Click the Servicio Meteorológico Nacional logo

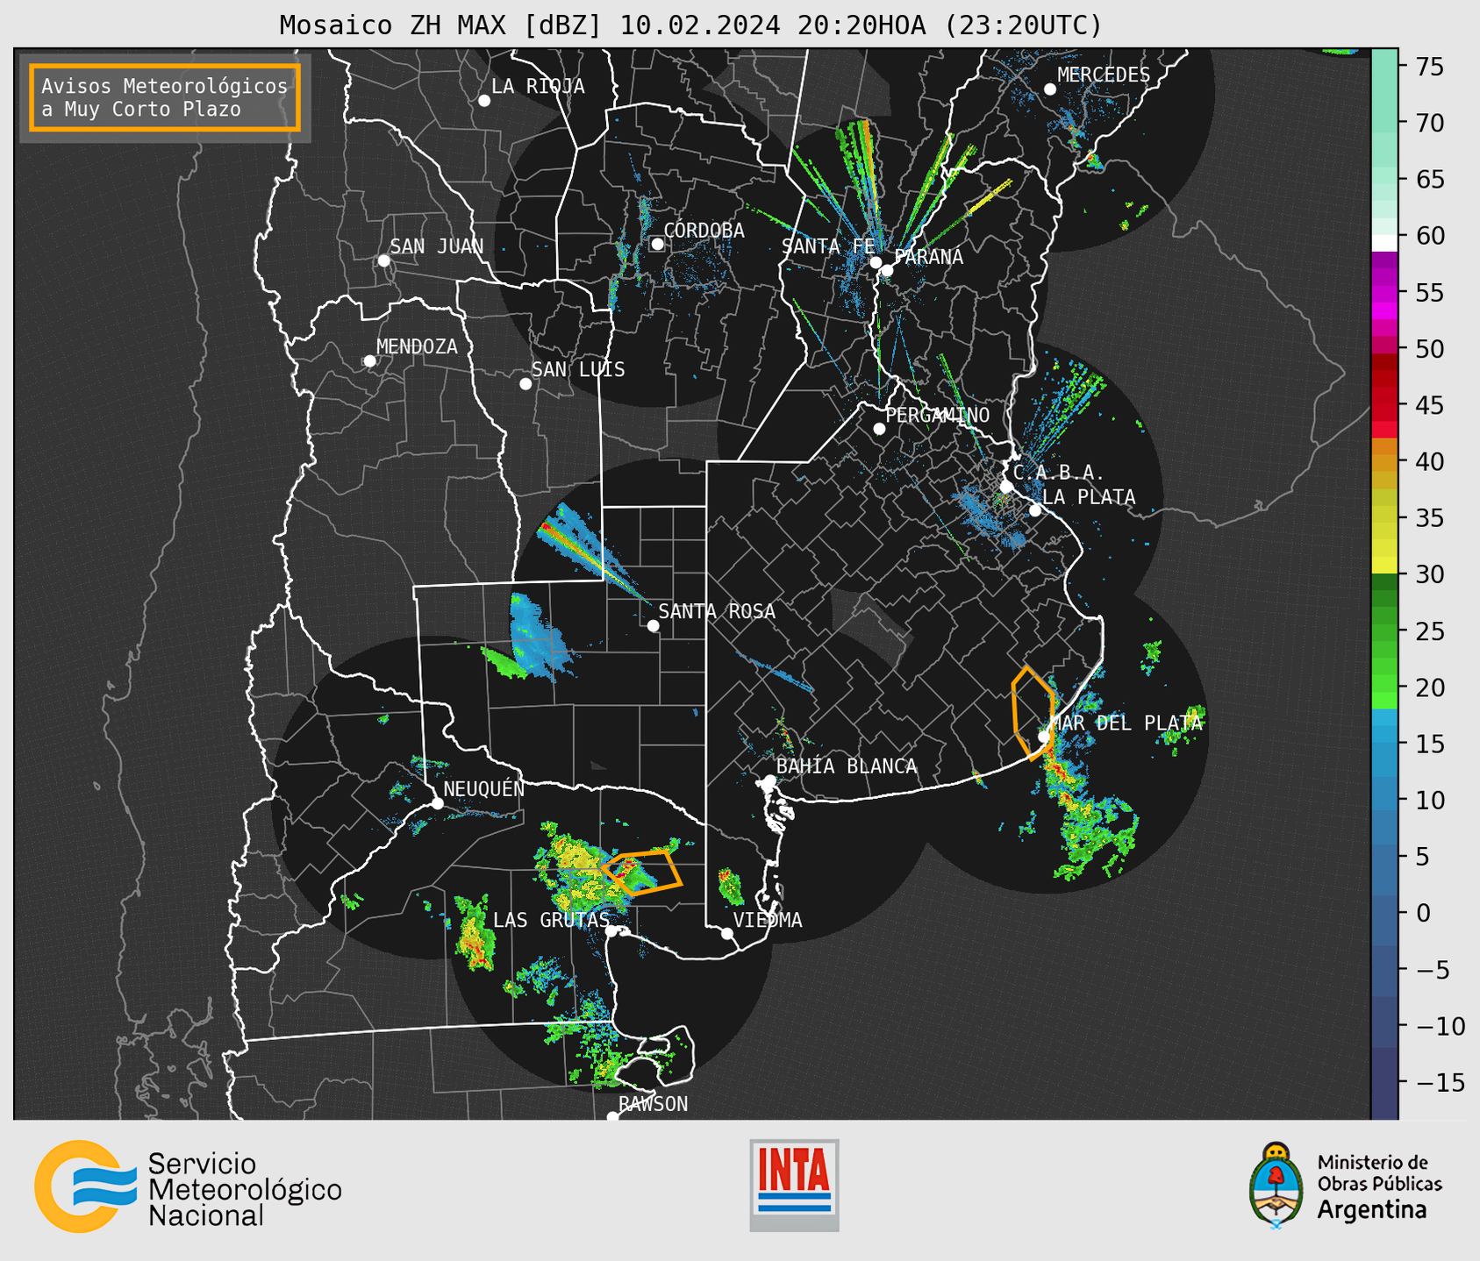(x=188, y=1186)
